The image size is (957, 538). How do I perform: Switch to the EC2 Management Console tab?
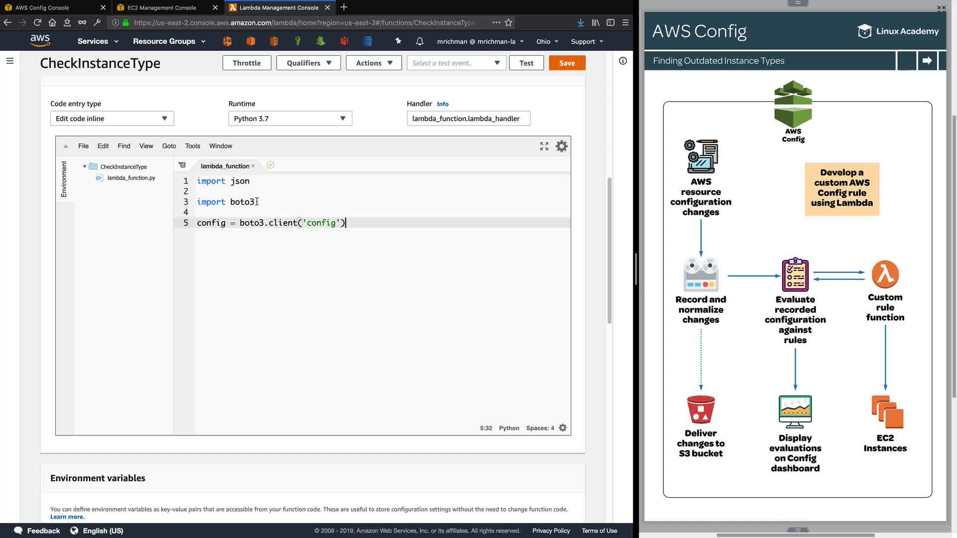(x=162, y=7)
